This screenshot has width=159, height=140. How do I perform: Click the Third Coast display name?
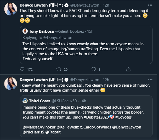coord(39,101)
